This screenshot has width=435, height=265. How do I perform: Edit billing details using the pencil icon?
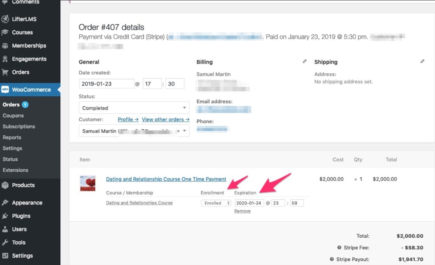tap(305, 61)
